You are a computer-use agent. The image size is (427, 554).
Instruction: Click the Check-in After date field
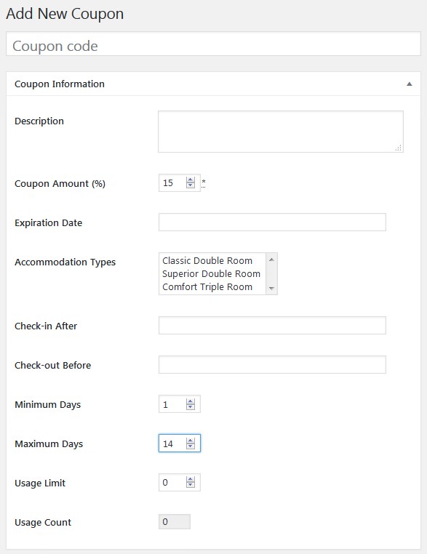click(272, 326)
